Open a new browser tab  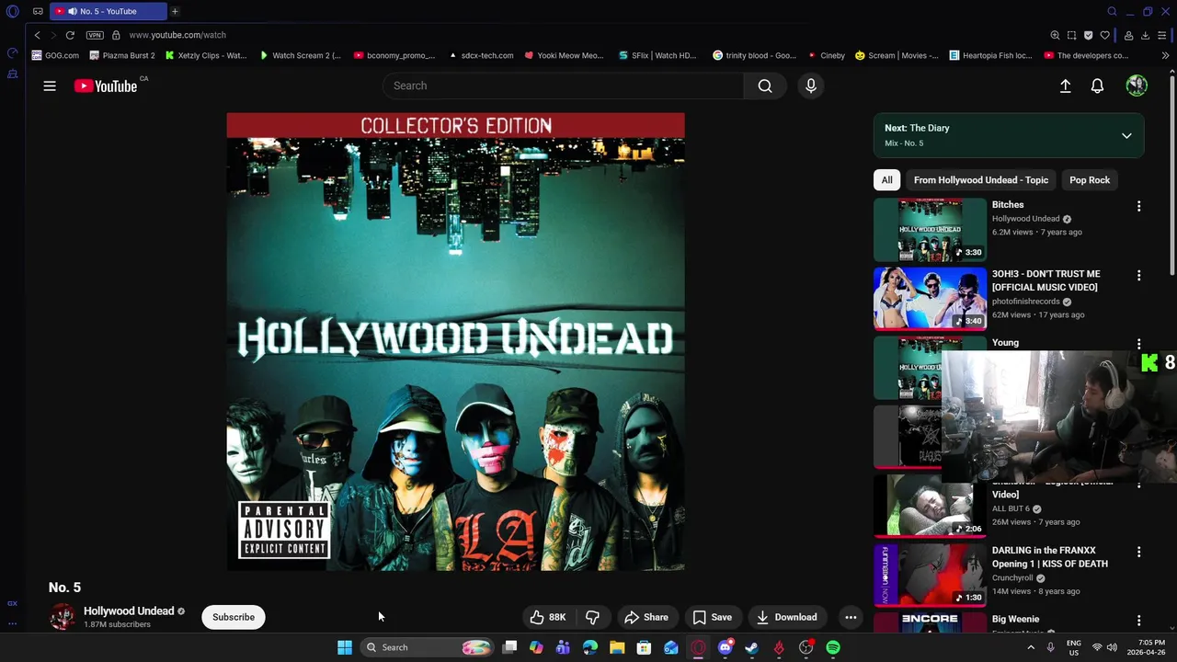[175, 11]
